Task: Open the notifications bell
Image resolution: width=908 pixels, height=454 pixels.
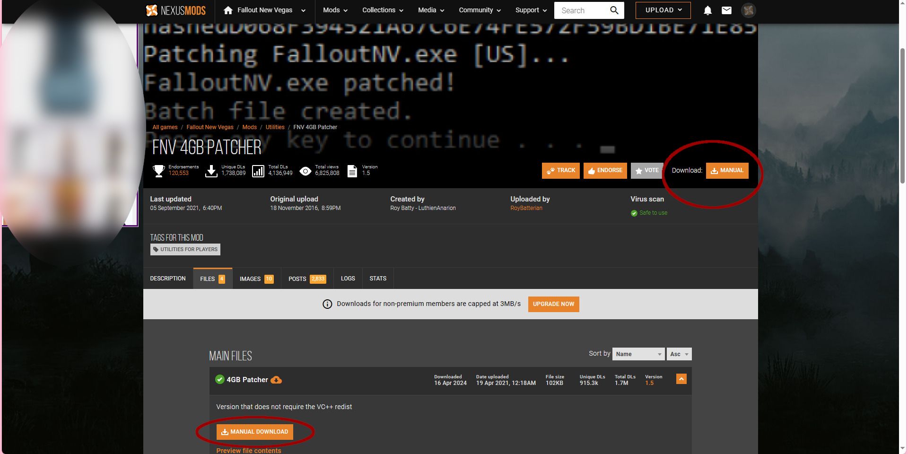Action: click(x=707, y=10)
